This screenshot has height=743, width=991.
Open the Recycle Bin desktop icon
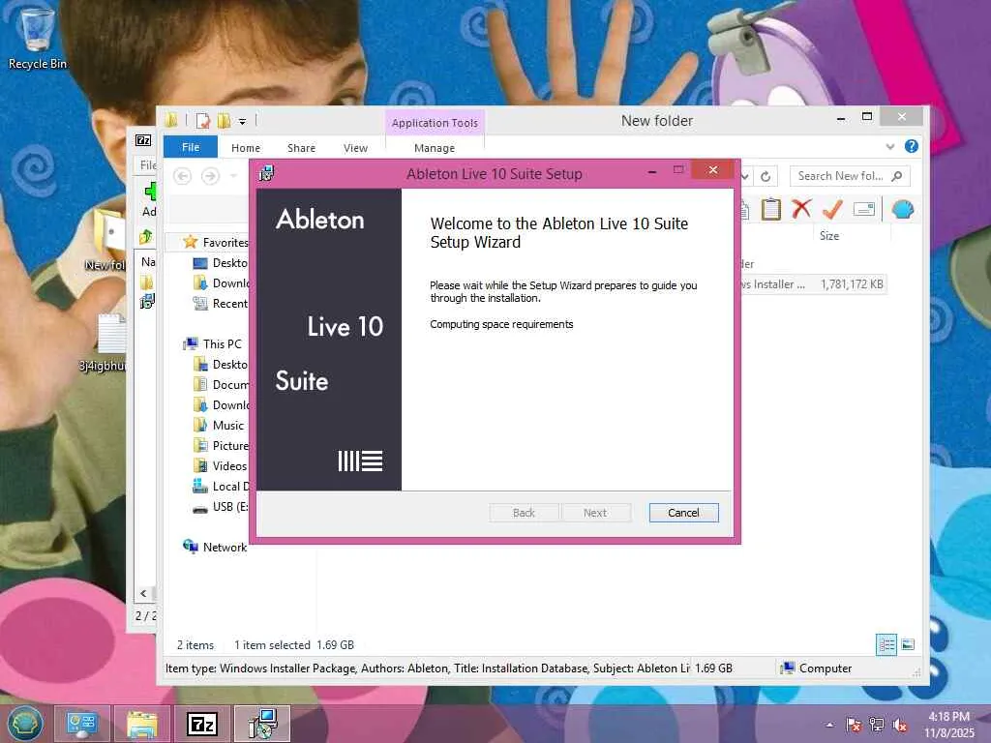click(x=38, y=38)
